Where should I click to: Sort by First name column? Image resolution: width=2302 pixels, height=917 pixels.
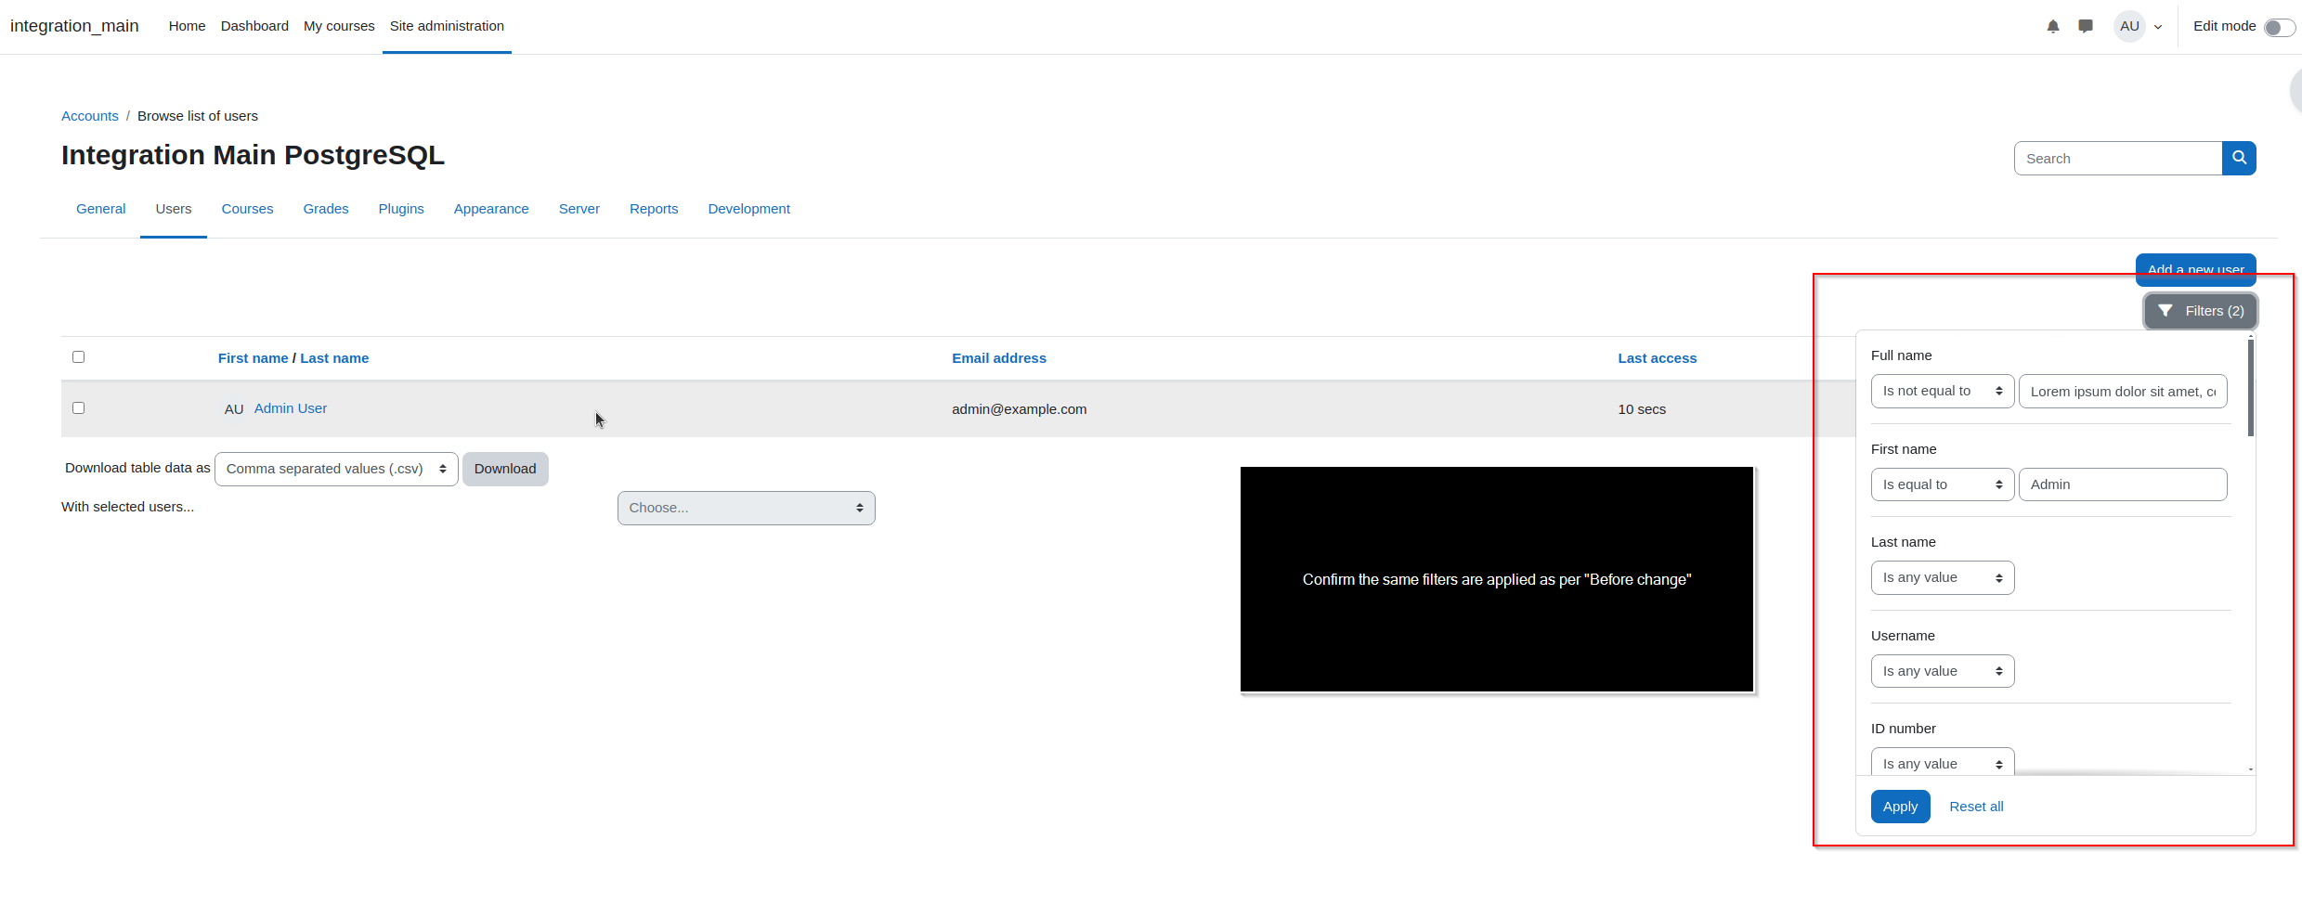tap(253, 358)
